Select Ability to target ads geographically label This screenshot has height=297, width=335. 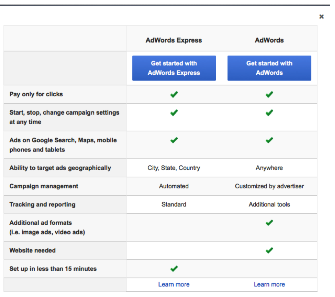(60, 168)
